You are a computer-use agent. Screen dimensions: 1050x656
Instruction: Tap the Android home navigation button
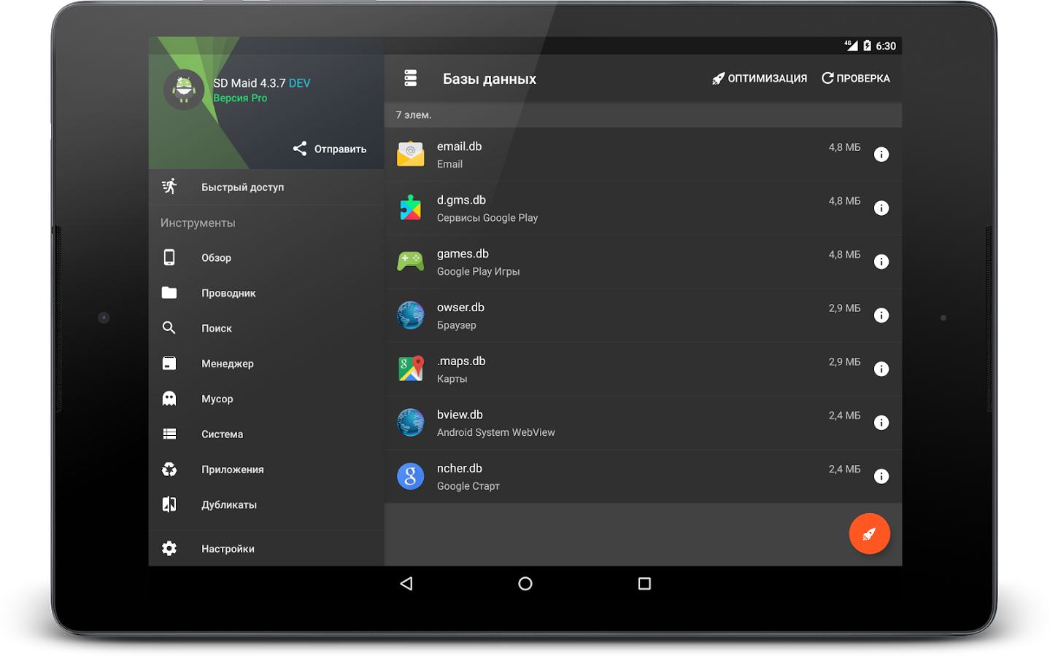pyautogui.click(x=525, y=584)
